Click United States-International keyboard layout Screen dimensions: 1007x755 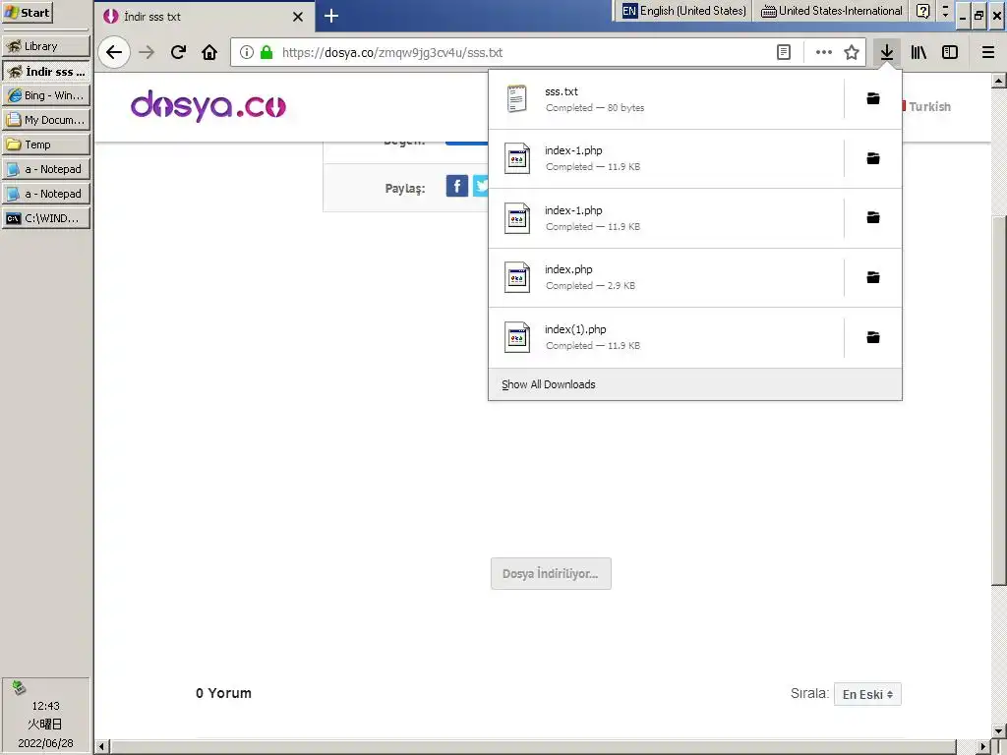[x=832, y=11]
